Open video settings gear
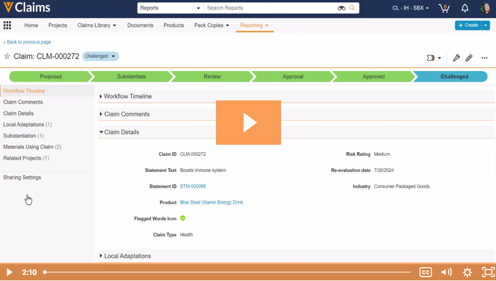The image size is (496, 281). 467,272
